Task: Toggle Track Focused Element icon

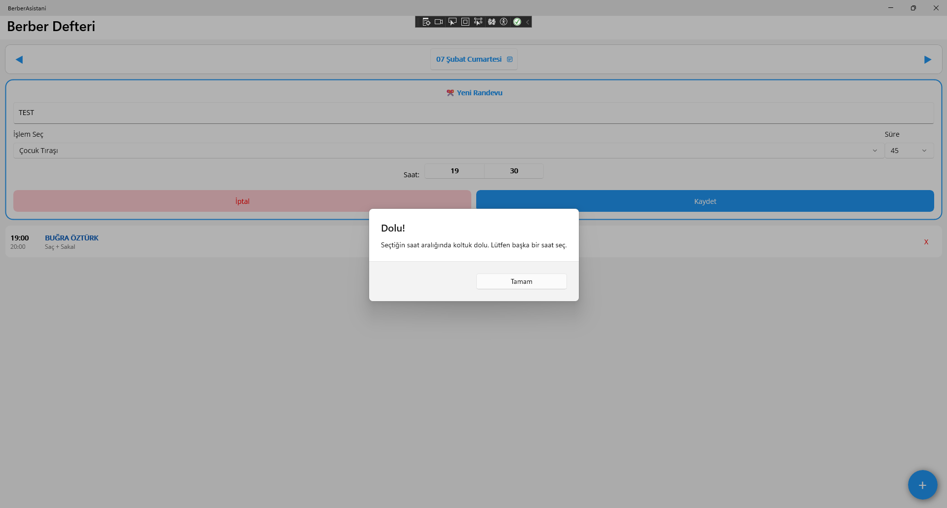Action: click(478, 22)
